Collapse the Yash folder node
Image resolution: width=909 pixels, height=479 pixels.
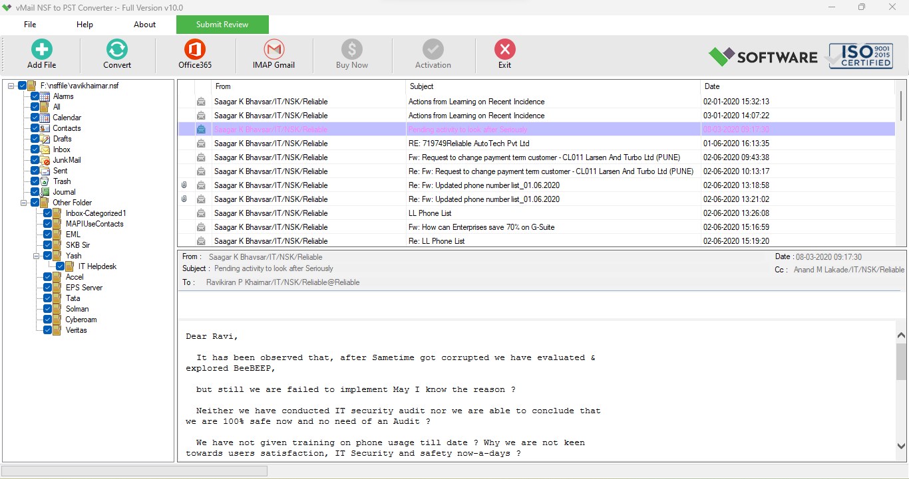[37, 256]
